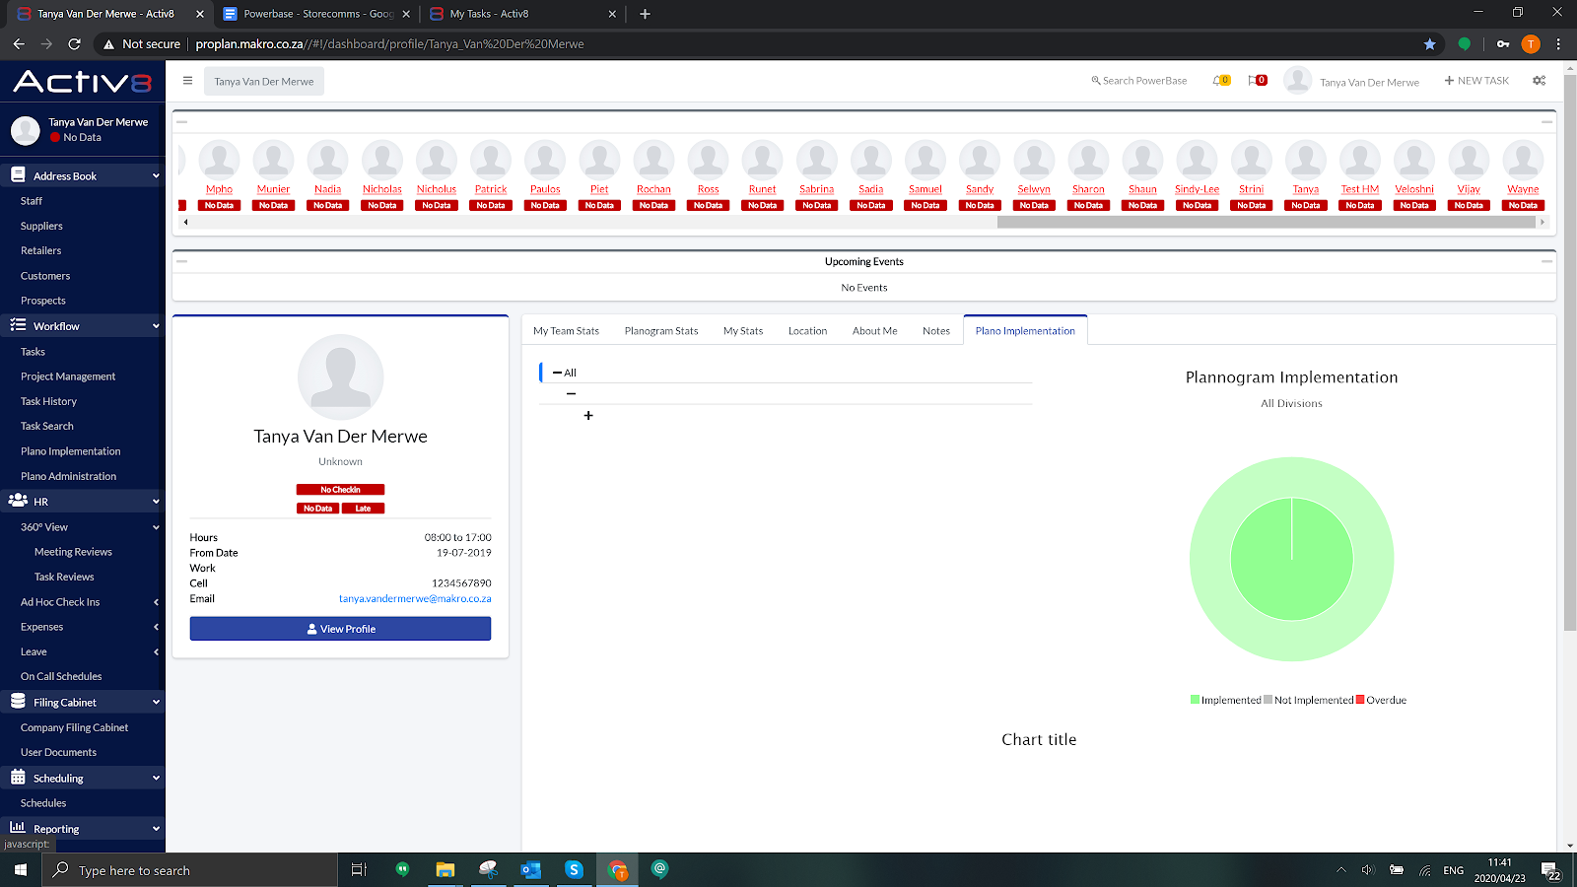Select Mpho's avatar in the staff strip
The width and height of the screenshot is (1577, 887).
point(219,160)
